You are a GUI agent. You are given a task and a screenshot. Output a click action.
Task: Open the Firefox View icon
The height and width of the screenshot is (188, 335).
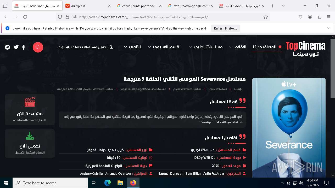[5, 6]
